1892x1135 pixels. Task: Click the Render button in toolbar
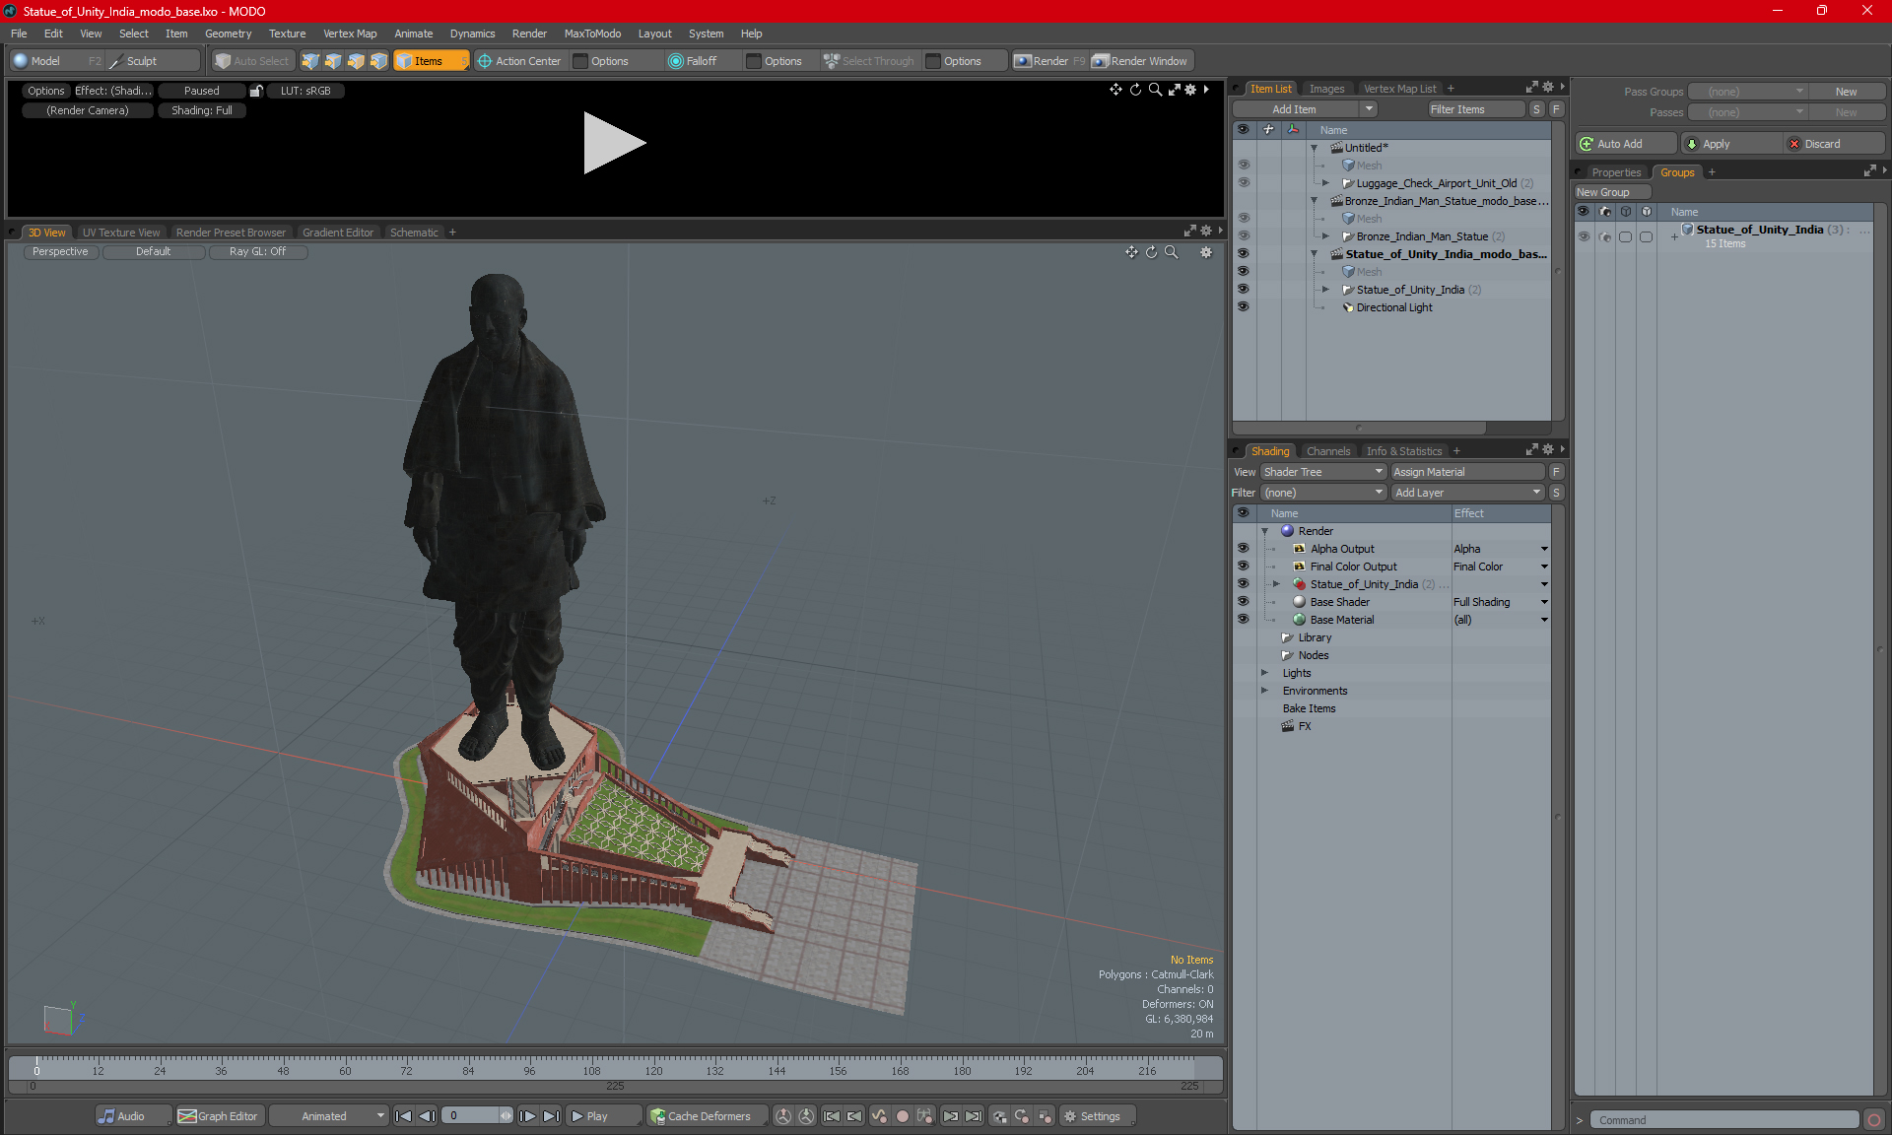[1049, 61]
